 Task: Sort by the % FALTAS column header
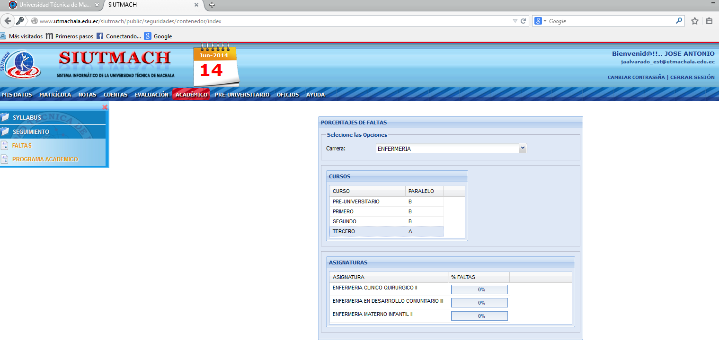[479, 277]
